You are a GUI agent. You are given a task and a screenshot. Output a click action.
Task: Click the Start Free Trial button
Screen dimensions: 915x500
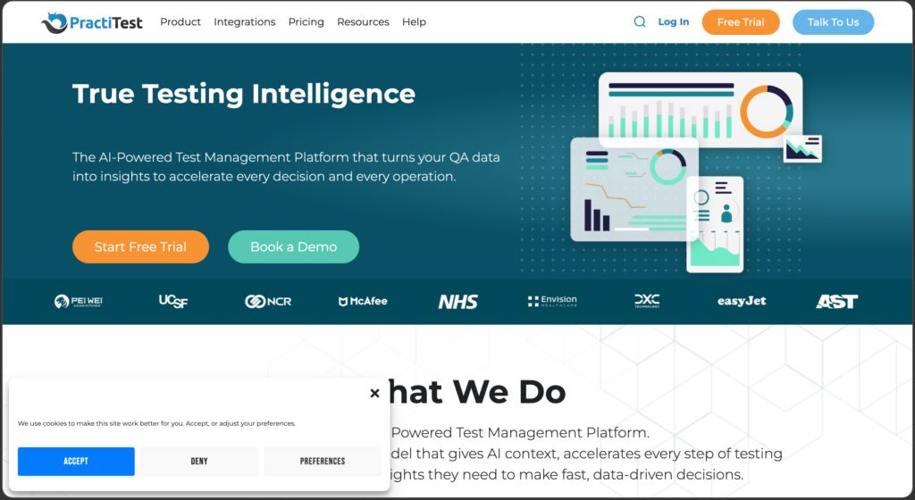tap(140, 246)
